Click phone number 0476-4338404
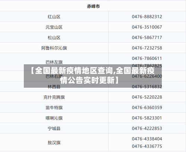 [x=147, y=139]
